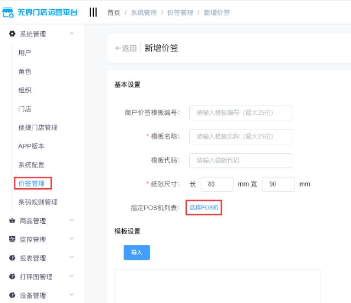Click the 模板名称 input field
The image size is (351, 303).
(x=240, y=137)
